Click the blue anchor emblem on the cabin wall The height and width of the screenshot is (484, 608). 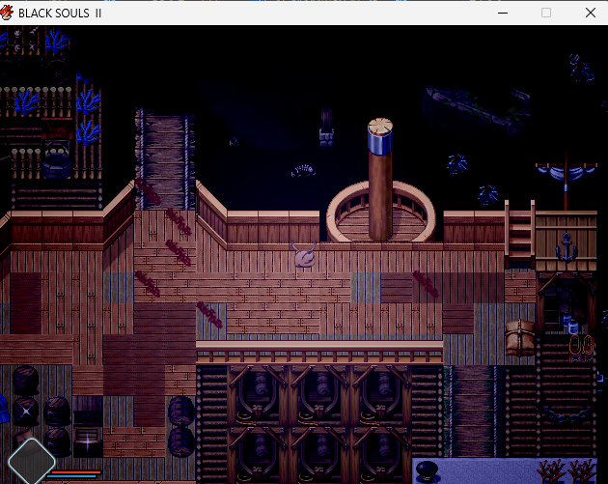coord(567,246)
